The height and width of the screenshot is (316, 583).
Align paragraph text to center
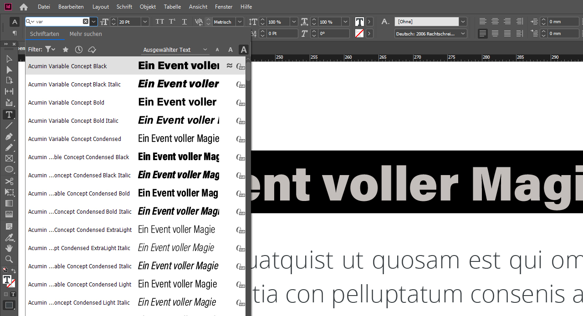[495, 21]
